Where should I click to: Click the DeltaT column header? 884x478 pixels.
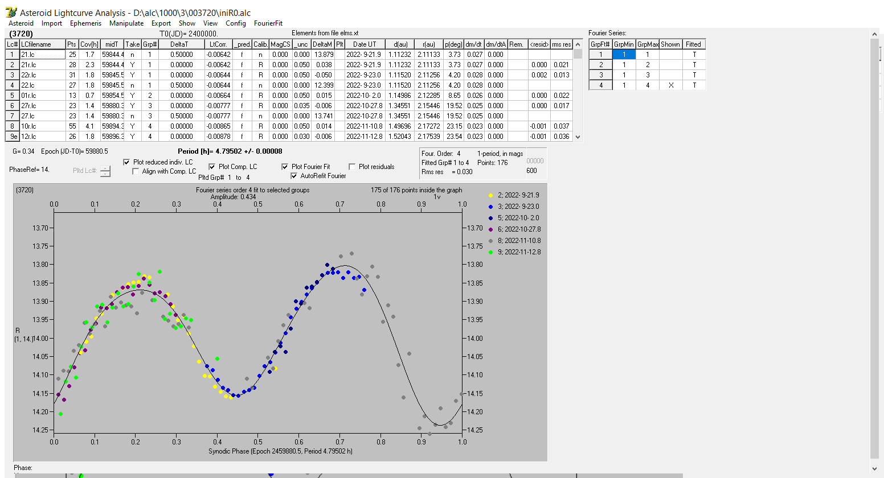tap(181, 44)
